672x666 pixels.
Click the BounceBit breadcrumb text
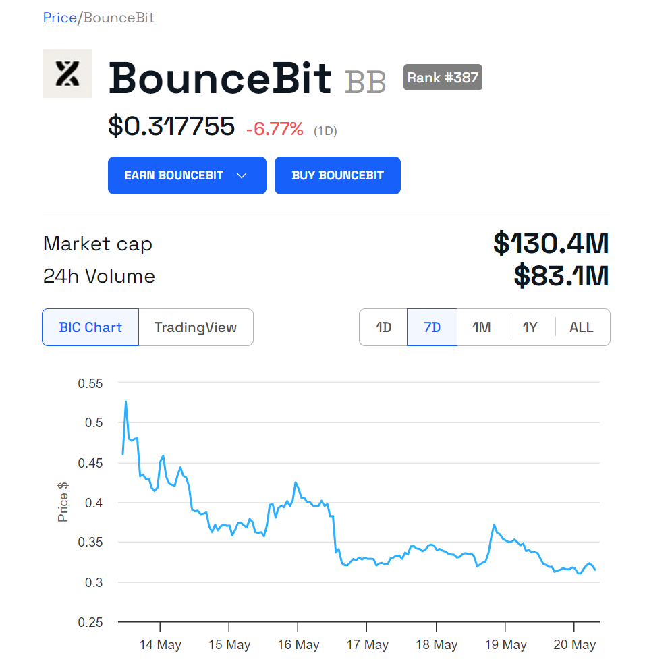[x=119, y=18]
